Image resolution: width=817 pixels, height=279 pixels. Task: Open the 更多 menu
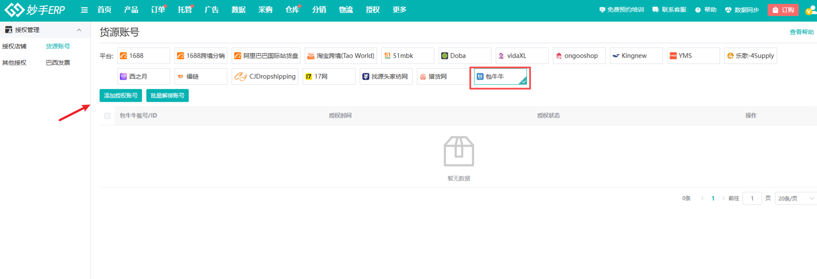click(400, 10)
